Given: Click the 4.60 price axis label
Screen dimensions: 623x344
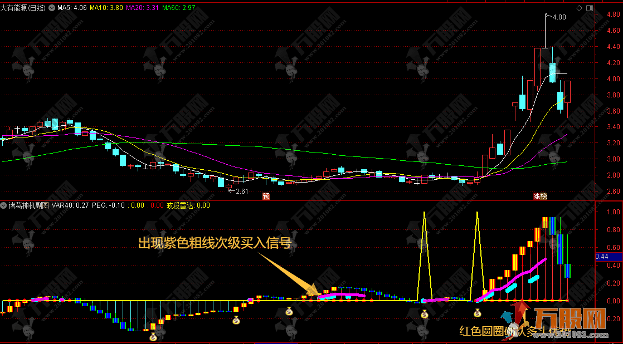Looking at the screenshot, I should (614, 31).
